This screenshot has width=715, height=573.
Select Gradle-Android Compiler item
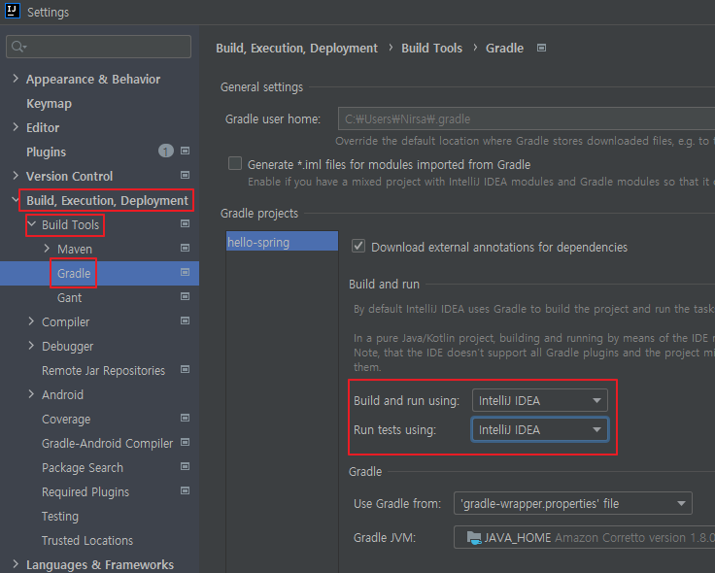(x=107, y=443)
